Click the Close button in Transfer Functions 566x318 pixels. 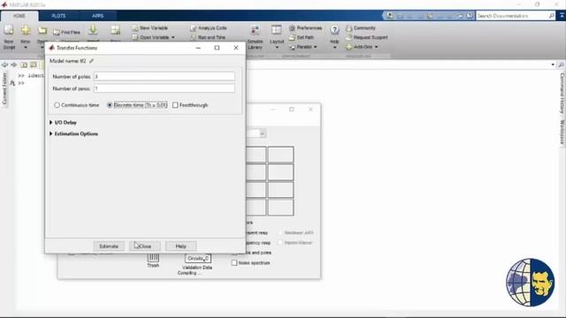pyautogui.click(x=145, y=246)
